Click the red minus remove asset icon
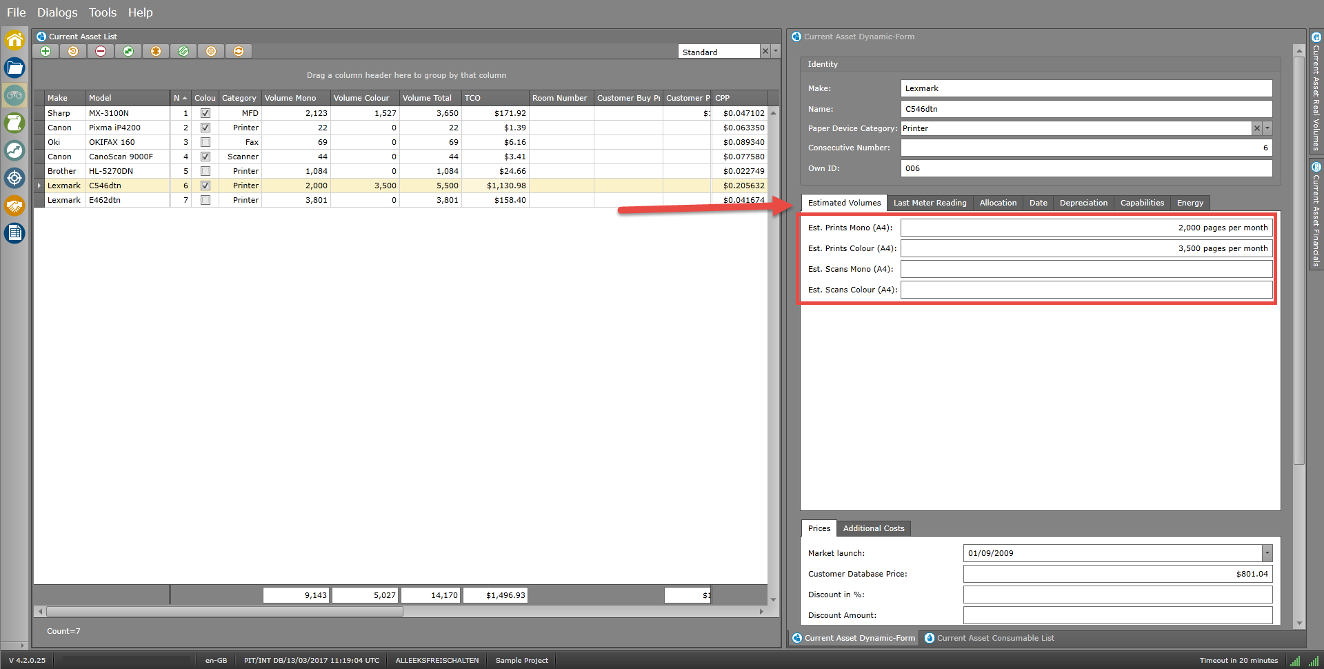The image size is (1324, 669). (x=101, y=51)
